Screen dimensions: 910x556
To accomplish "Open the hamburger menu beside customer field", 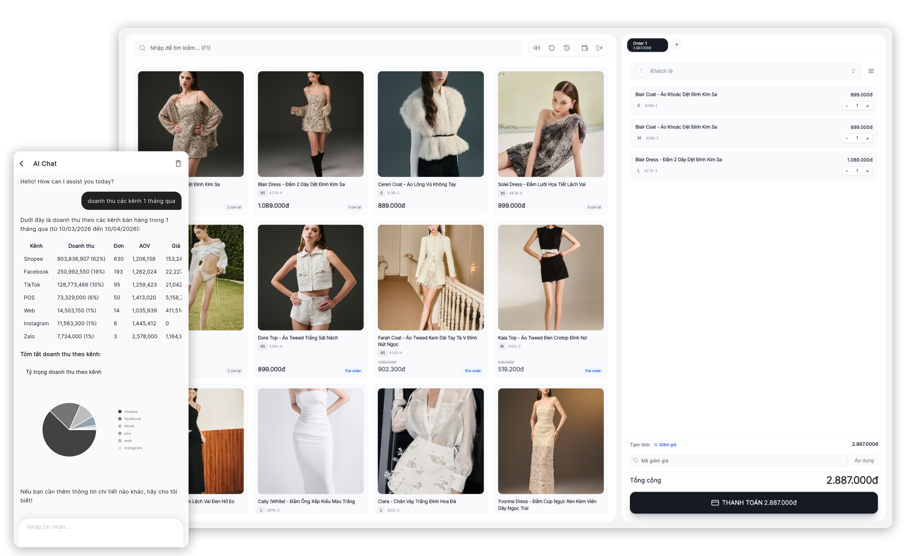I will click(x=871, y=71).
